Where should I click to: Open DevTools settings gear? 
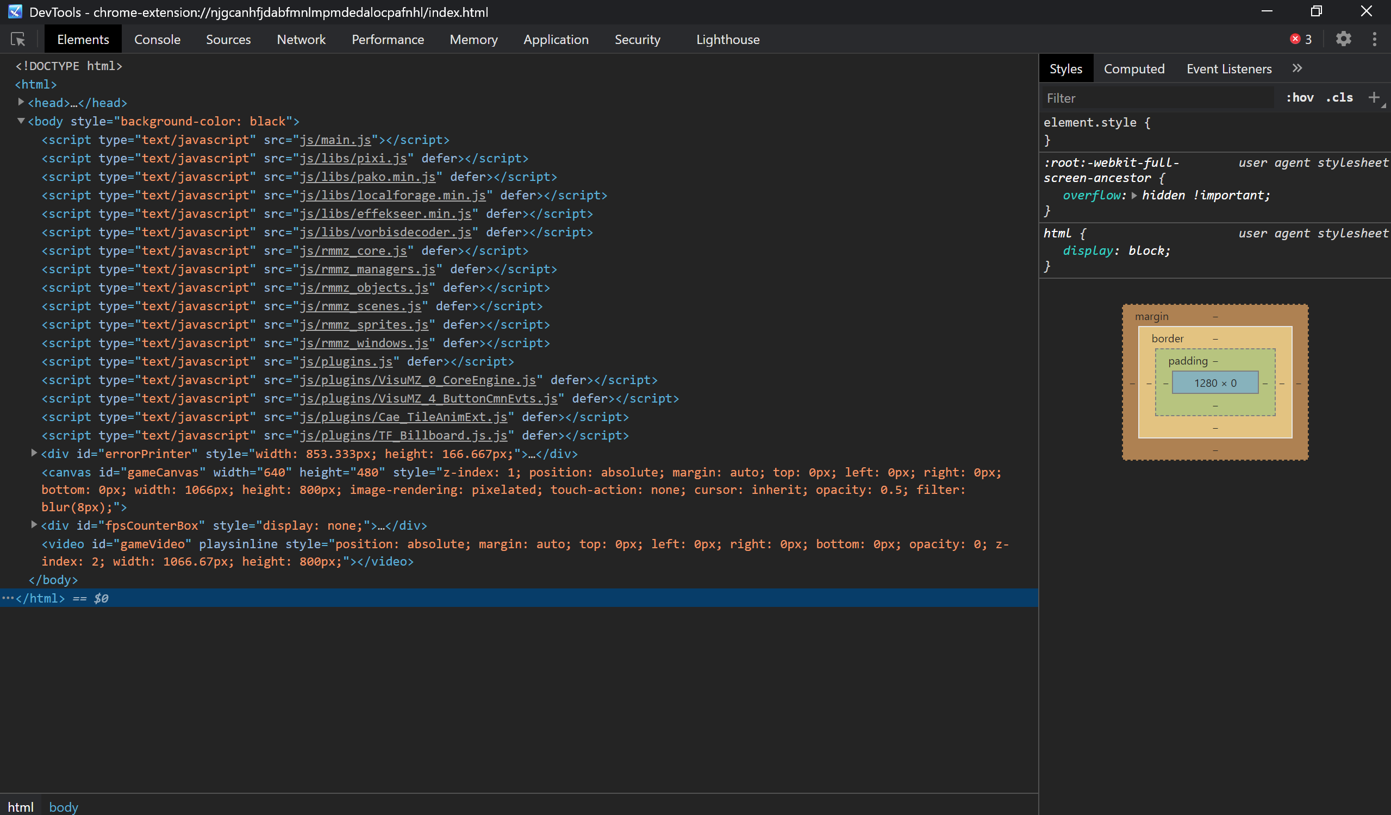1343,39
